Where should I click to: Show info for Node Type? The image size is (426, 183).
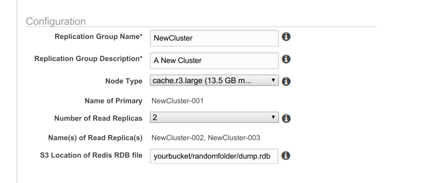point(287,81)
